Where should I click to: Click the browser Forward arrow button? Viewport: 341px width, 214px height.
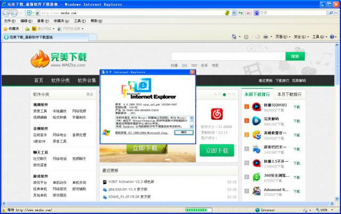pyautogui.click(x=14, y=13)
